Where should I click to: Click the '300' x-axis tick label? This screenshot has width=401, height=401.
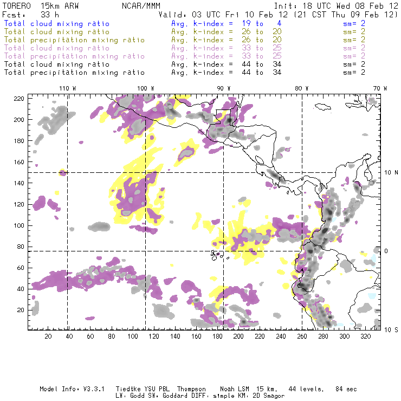coord(344,337)
